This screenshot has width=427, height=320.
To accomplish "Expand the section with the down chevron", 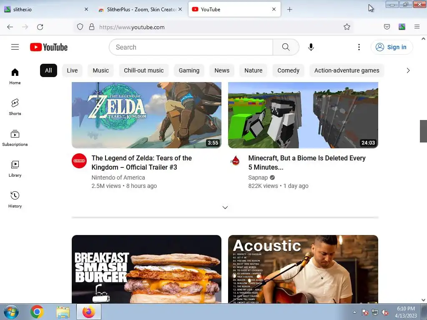I will [225, 207].
